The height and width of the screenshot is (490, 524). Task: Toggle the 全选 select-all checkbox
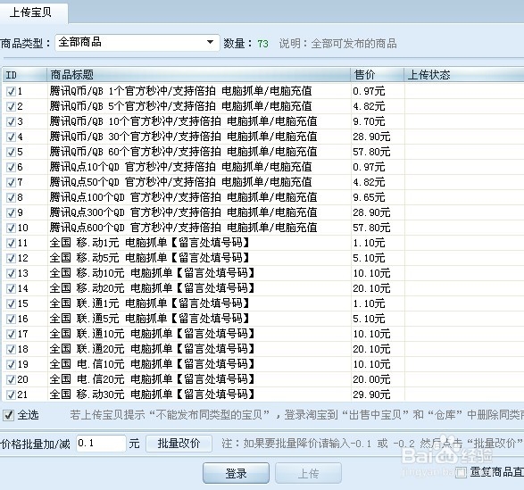click(x=8, y=415)
